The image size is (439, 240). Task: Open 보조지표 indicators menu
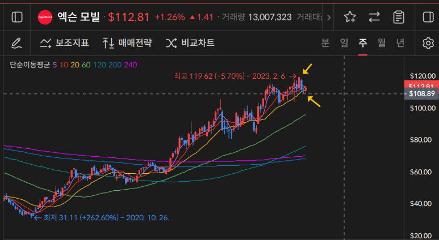pos(64,43)
